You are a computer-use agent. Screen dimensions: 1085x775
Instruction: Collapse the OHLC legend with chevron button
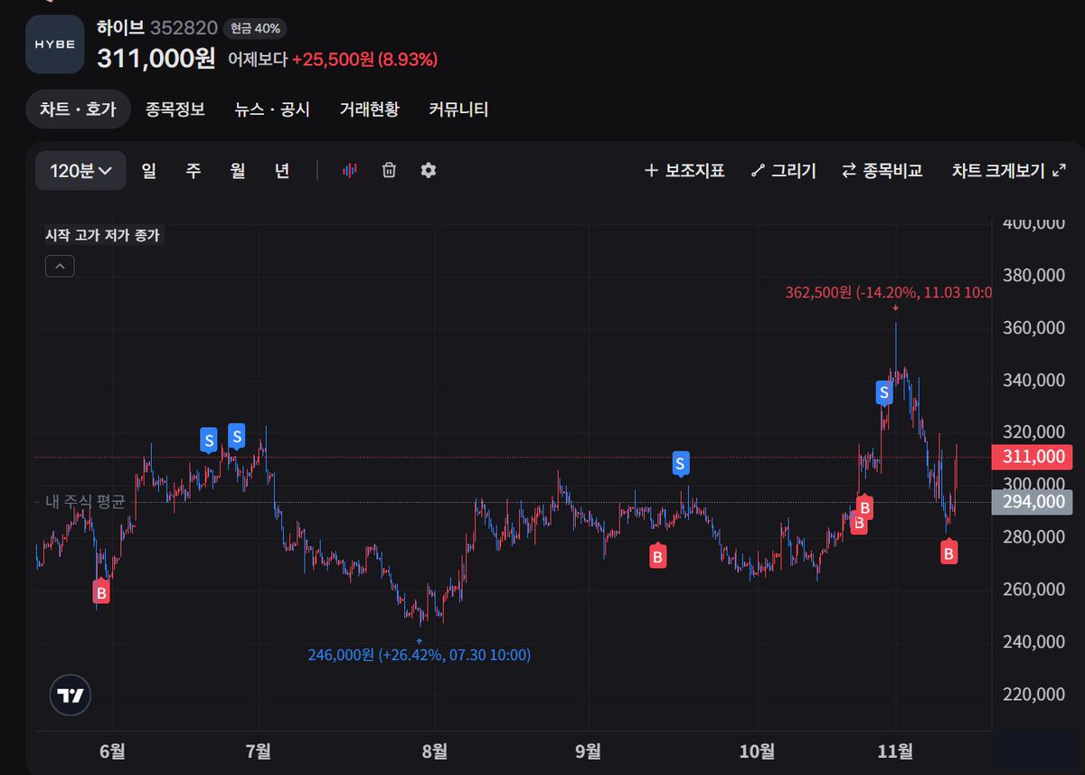(60, 266)
